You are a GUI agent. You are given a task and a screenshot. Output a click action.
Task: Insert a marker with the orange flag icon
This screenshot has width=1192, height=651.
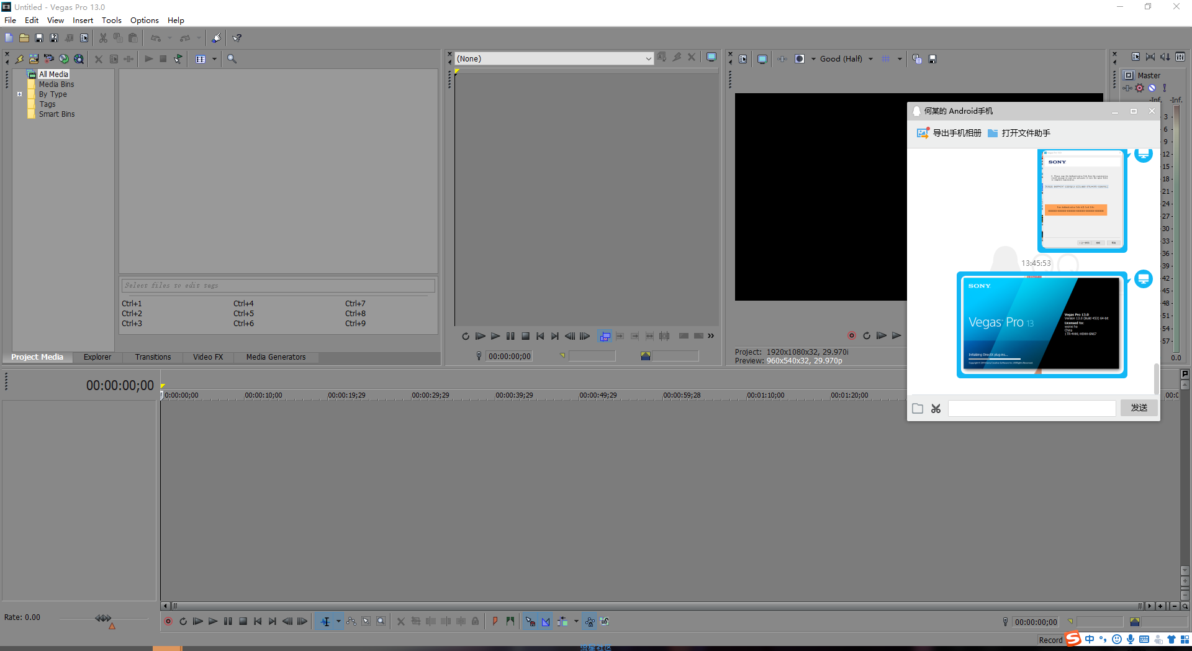(x=495, y=621)
